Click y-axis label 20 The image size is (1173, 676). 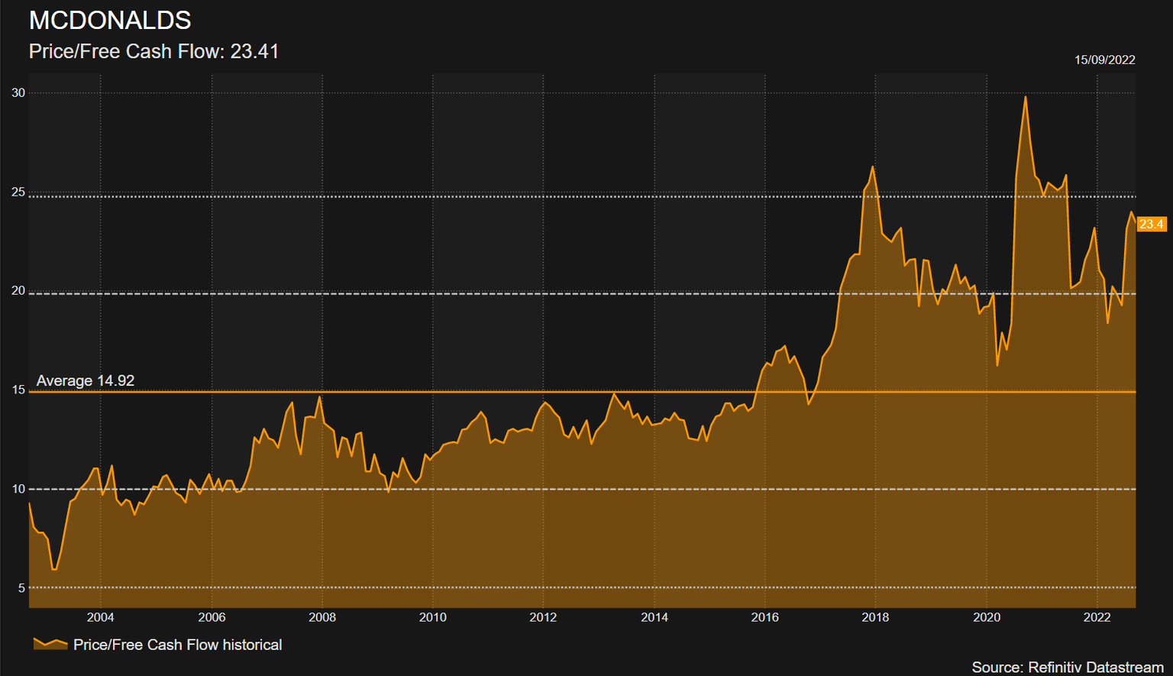(18, 291)
